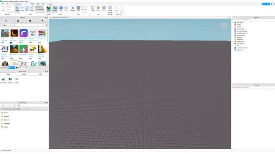This screenshot has width=275, height=154.
Task: Focus the Toolbox search field
Action: [26, 25]
